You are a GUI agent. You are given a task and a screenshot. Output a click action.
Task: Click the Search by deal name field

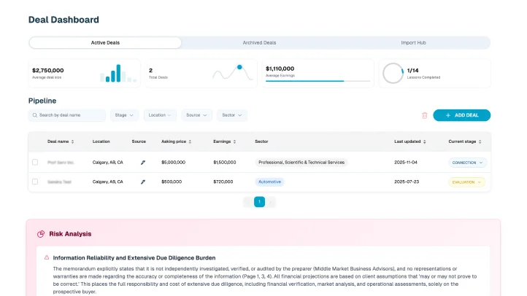pos(67,115)
